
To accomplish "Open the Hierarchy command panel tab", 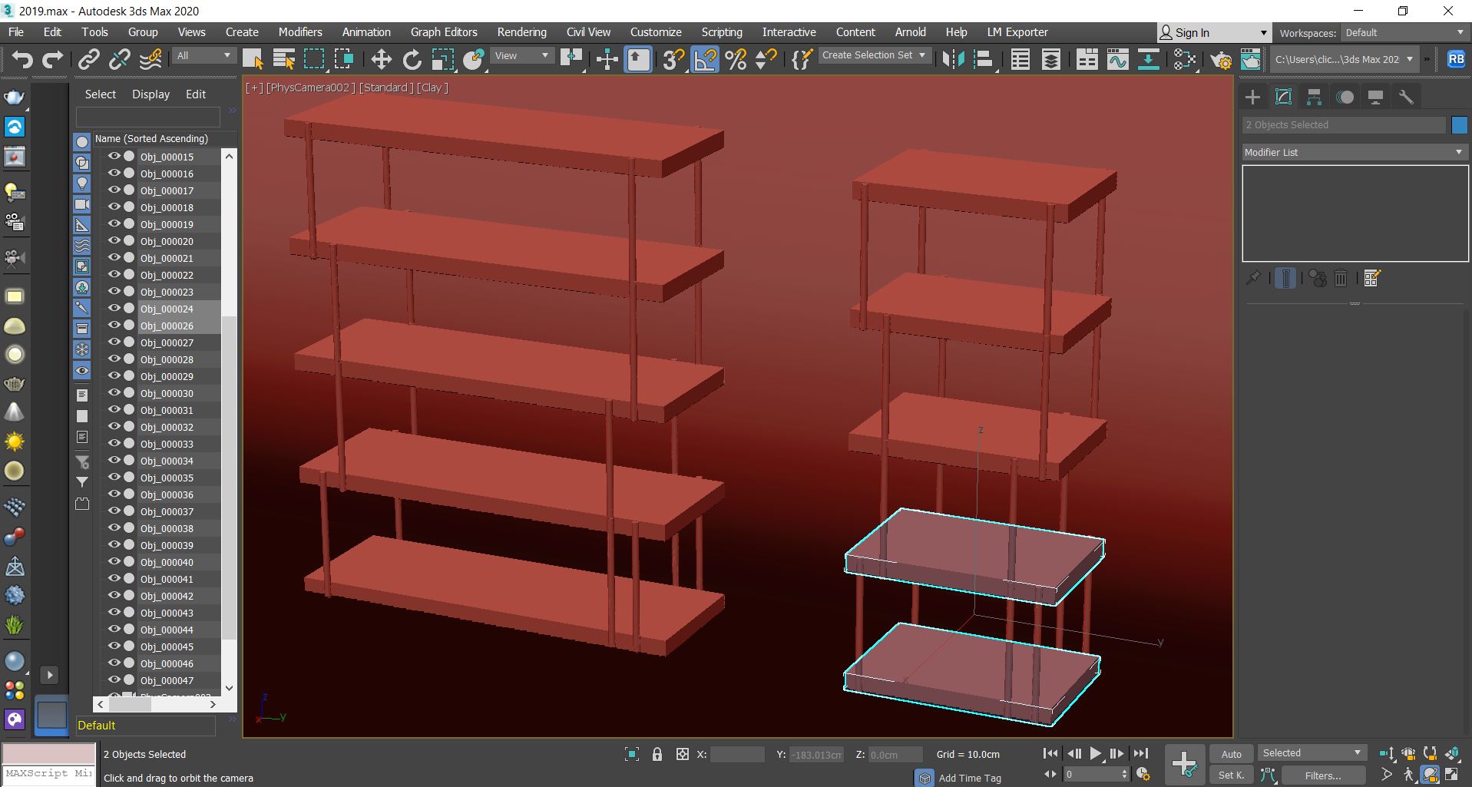I will pos(1314,97).
